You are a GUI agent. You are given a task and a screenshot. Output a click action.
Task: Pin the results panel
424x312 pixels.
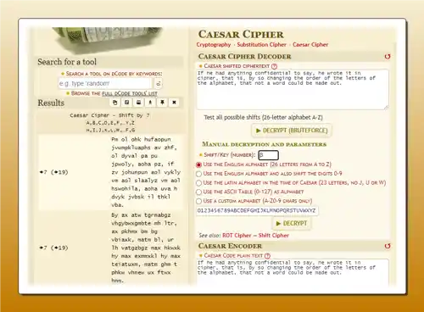point(162,103)
